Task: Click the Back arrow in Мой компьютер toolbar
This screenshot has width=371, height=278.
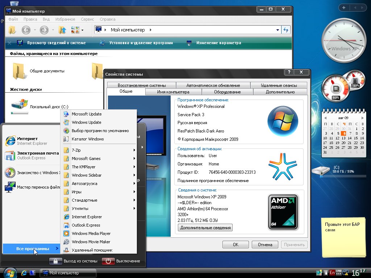Action: [x=26, y=30]
